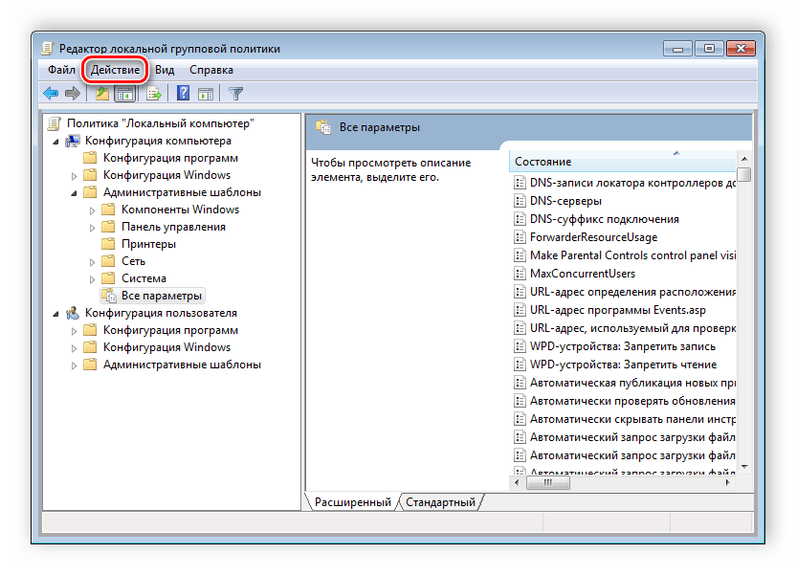Screen dimensions: 796x575
Task: Collapse computer Административные шаблоны node
Action: pos(74,193)
